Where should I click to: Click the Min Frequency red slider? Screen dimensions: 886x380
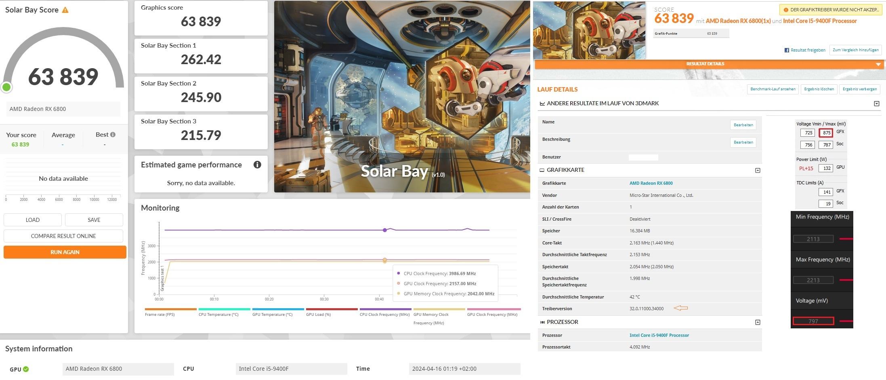846,239
